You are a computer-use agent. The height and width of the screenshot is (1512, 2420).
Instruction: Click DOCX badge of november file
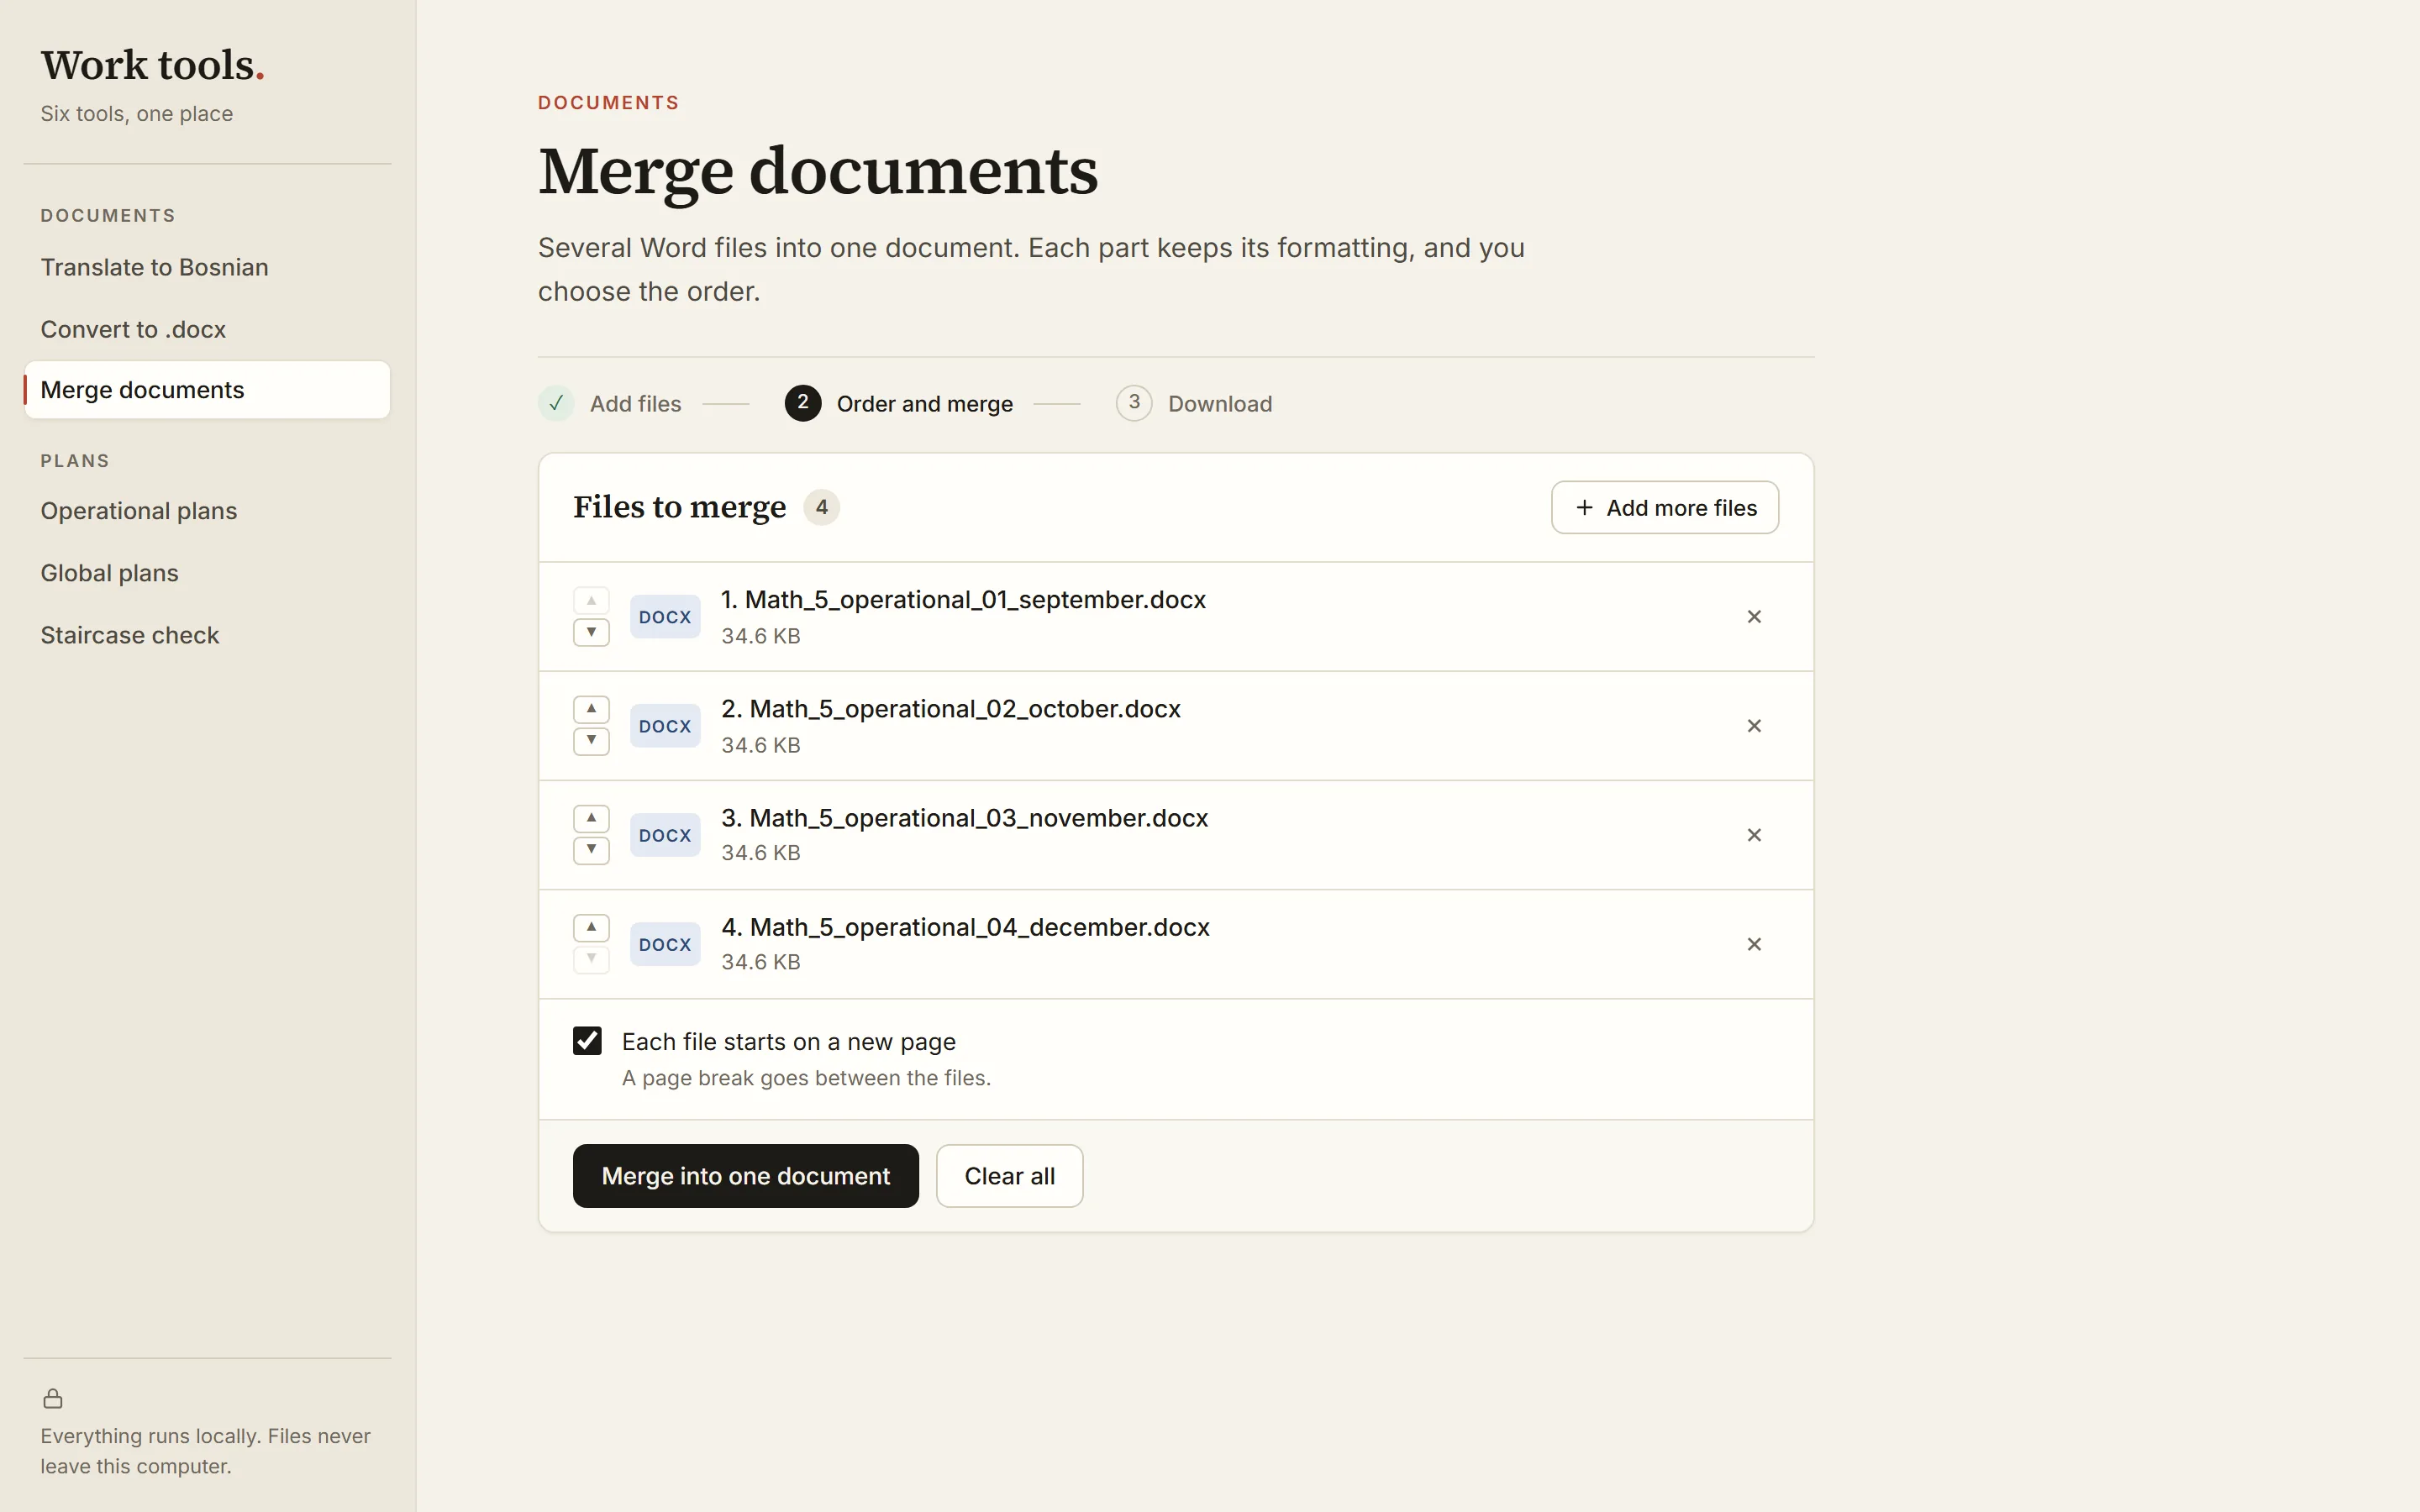point(665,835)
